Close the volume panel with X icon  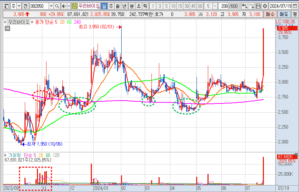tap(296, 154)
